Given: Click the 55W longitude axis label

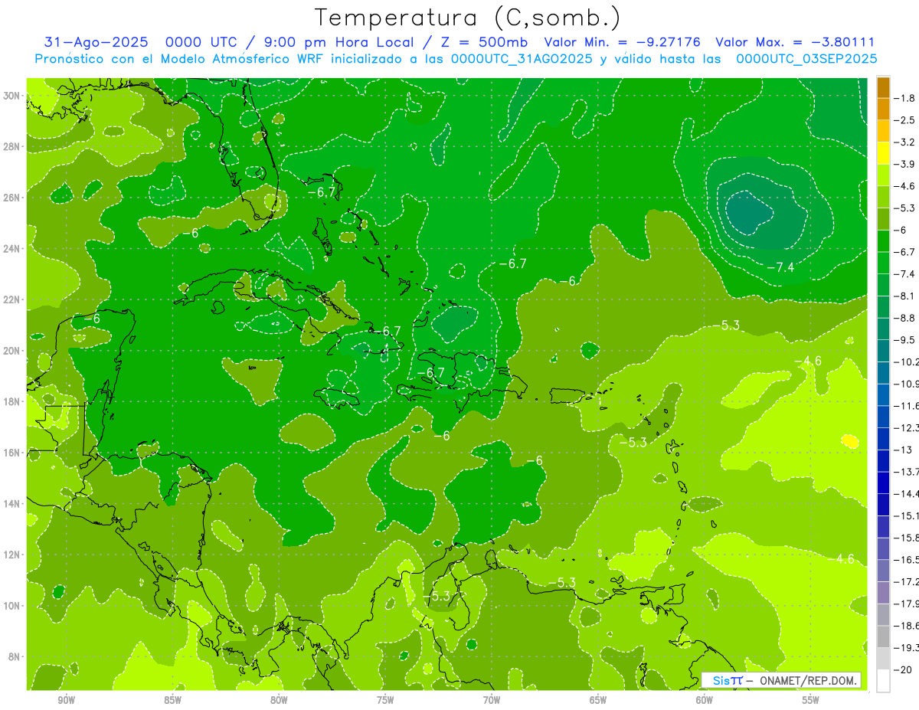Looking at the screenshot, I should (811, 700).
